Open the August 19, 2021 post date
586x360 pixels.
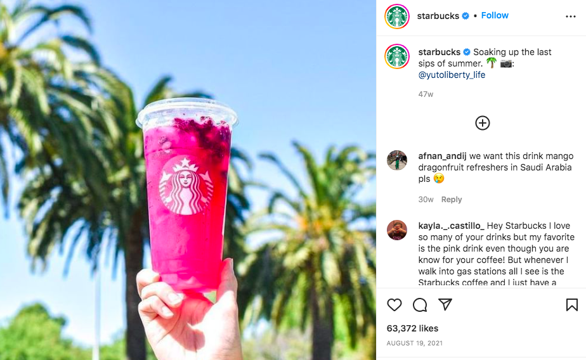tap(415, 343)
